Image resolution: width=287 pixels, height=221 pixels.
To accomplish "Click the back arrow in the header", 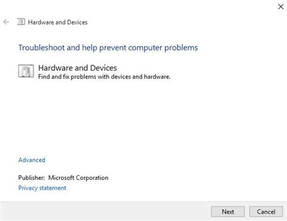I will [6, 22].
